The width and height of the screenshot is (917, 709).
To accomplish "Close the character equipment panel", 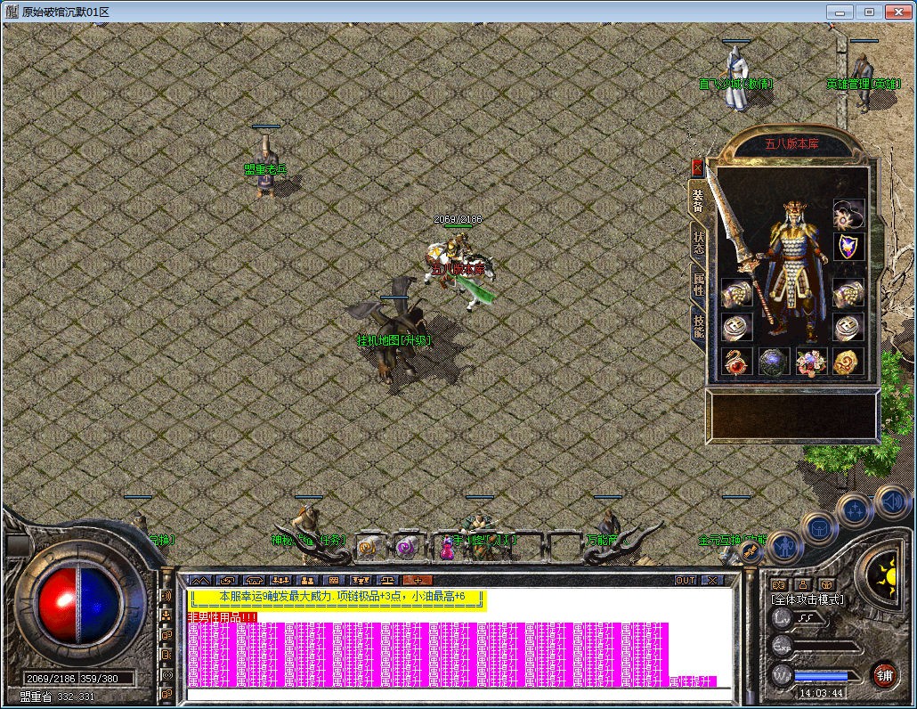I will 697,167.
